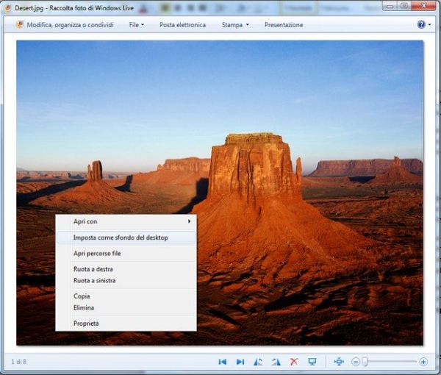Open the blue help question mark icon
This screenshot has height=375, width=441.
point(421,24)
